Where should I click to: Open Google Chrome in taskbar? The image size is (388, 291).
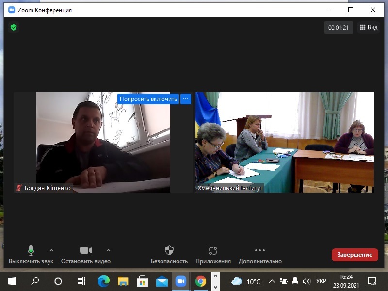coord(200,281)
